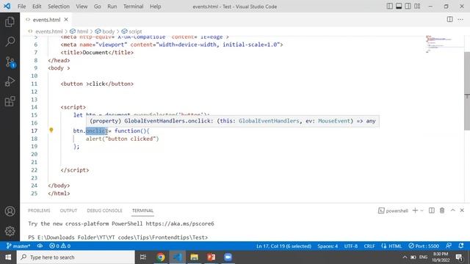This screenshot has height=264, width=470.
Task: Maximize panel size with chevron up
Action: coord(452,210)
